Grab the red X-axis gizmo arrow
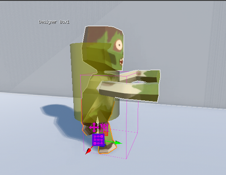226x175 pixels. 88,151
